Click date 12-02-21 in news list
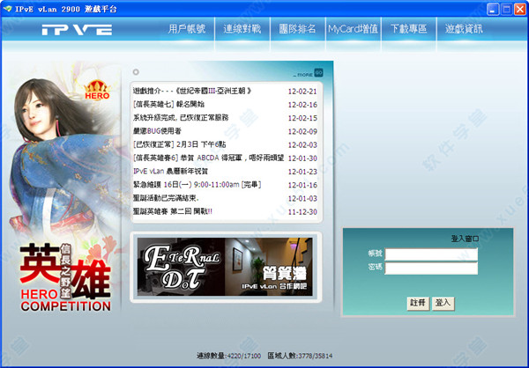Image resolution: width=529 pixels, height=368 pixels. [x=302, y=92]
